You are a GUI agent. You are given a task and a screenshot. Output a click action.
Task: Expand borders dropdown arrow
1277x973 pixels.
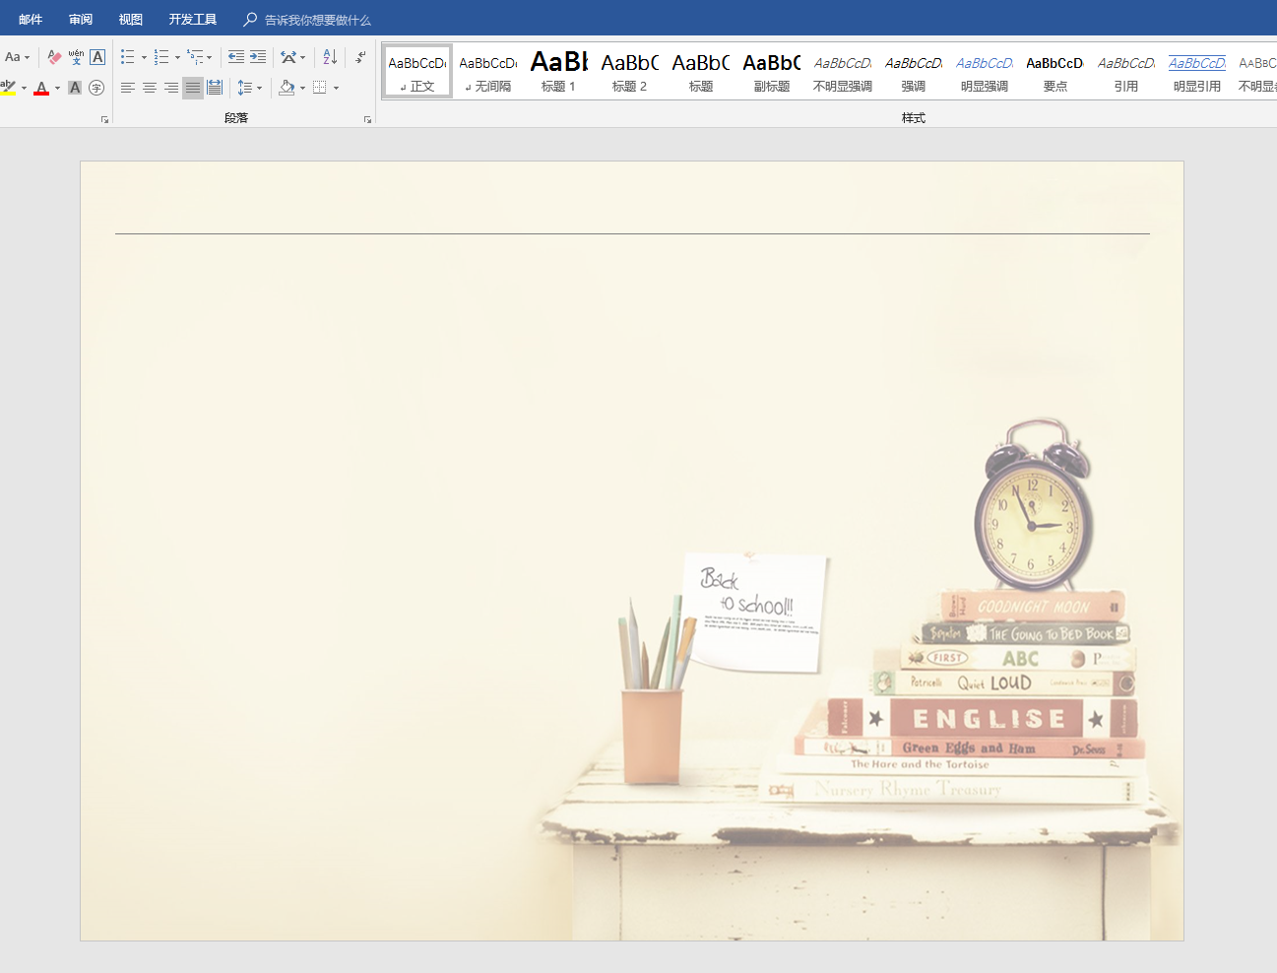coord(336,88)
